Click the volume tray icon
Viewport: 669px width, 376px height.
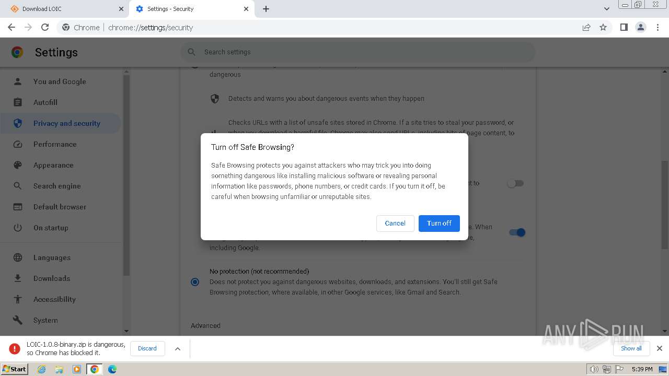594,369
